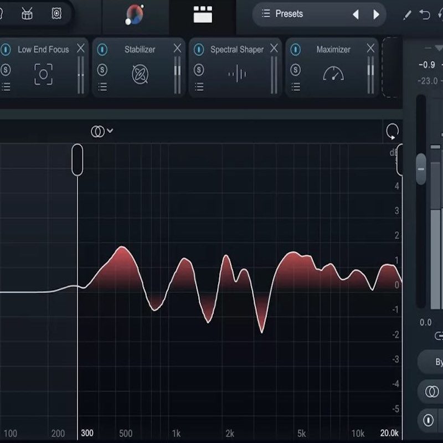Switch to the module chain view icon
The height and width of the screenshot is (443, 443).
tap(203, 14)
